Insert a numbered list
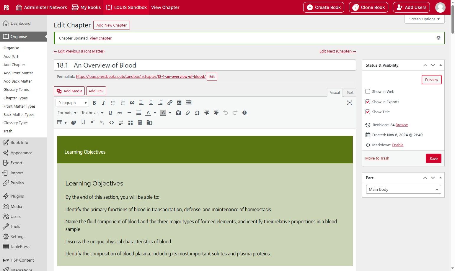This screenshot has width=455, height=271. pyautogui.click(x=123, y=103)
